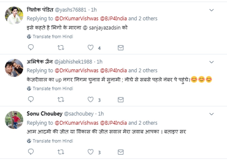Like Sonu Choubey's tweet

click(x=91, y=152)
